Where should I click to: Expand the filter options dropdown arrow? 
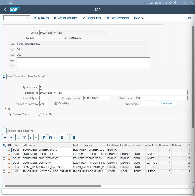point(36,137)
